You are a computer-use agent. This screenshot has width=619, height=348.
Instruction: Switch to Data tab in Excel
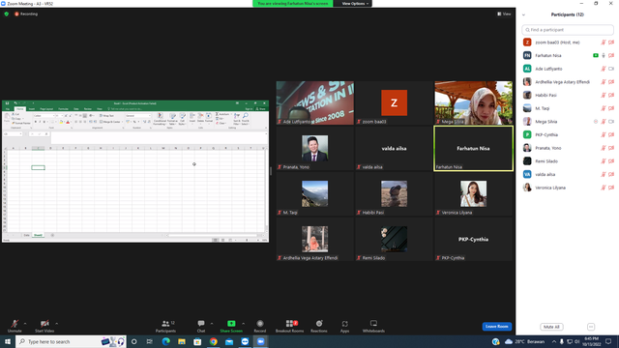click(75, 109)
